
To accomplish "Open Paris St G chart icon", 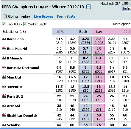I will pos(4,96).
